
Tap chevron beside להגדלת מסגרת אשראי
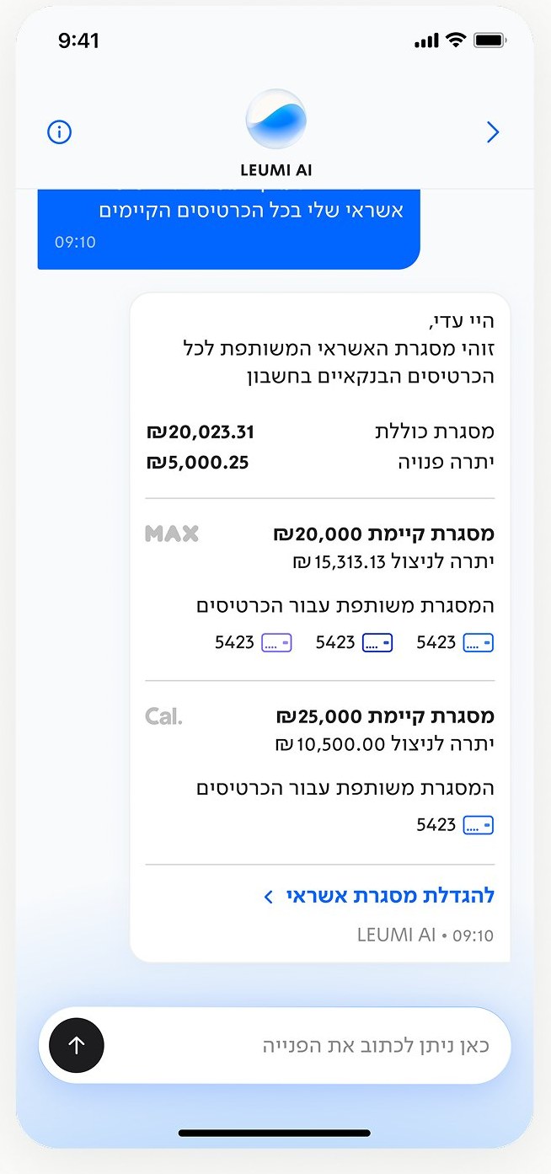point(269,897)
